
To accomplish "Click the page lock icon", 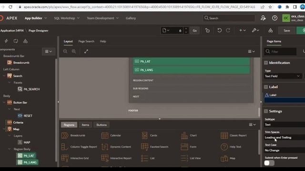I will click(207, 30).
